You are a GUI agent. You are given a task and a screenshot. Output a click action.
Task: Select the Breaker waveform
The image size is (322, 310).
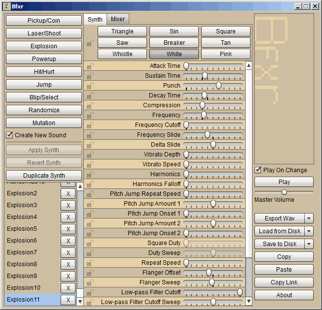click(x=174, y=43)
